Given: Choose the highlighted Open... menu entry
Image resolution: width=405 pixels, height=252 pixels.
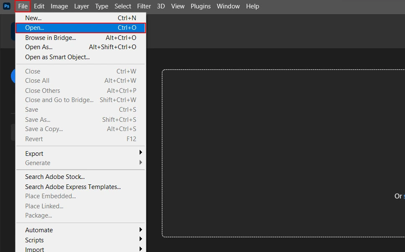Looking at the screenshot, I should coord(80,28).
